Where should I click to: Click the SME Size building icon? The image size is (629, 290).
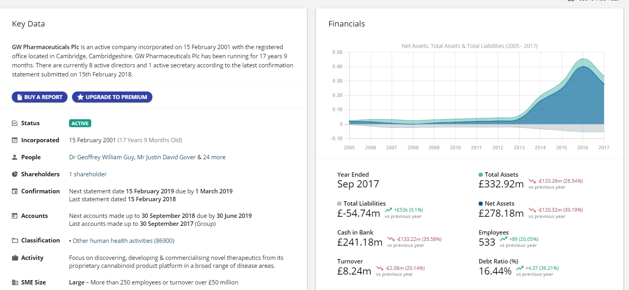pos(15,282)
